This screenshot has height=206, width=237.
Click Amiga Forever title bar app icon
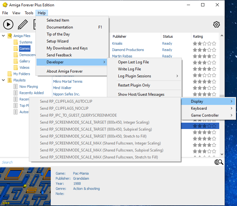5,5
